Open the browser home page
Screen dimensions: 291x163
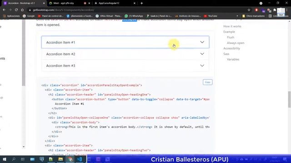(22, 10)
